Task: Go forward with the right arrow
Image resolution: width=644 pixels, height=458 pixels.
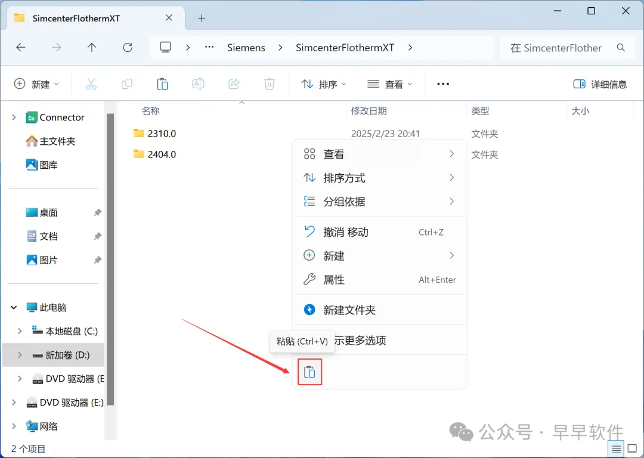Action: click(x=56, y=48)
